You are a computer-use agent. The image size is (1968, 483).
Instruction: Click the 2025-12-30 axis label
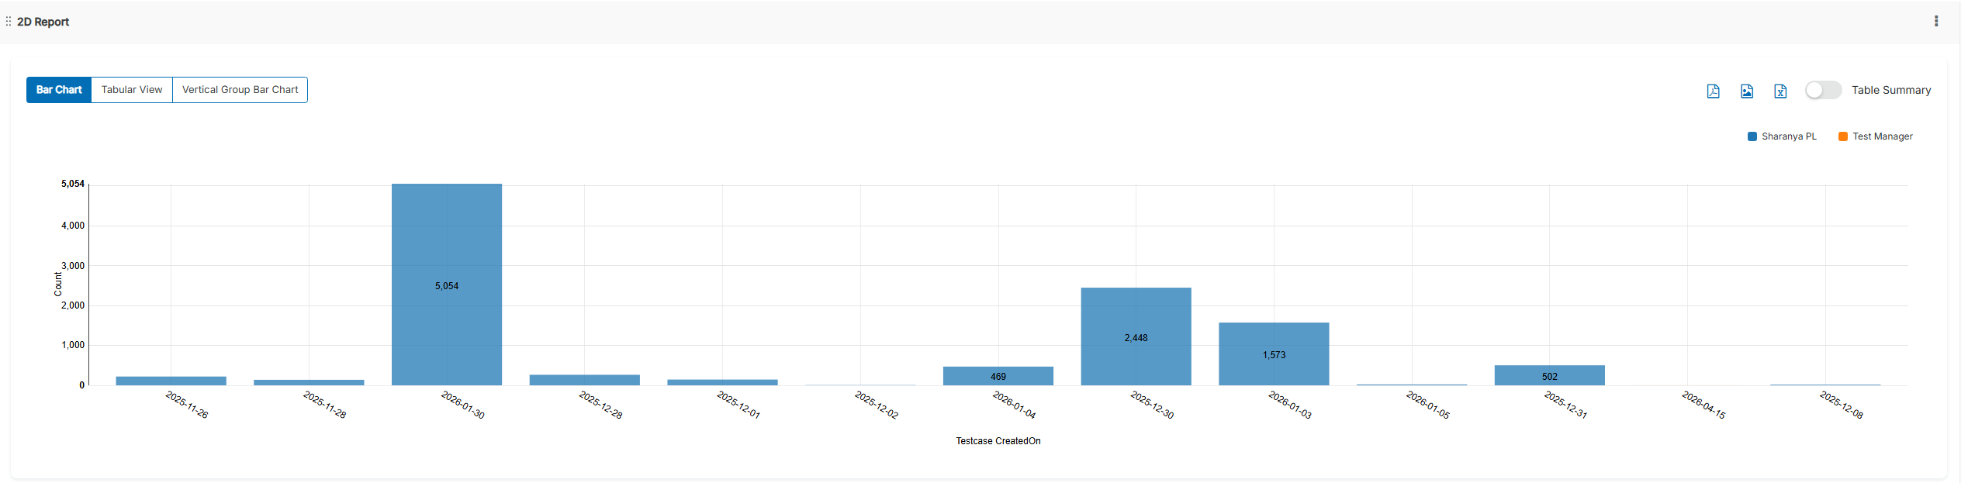point(1152,405)
